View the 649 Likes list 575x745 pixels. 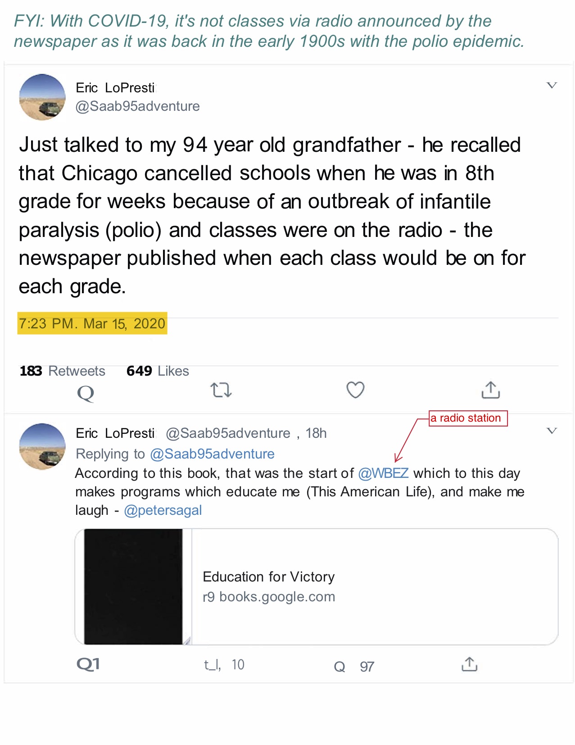[158, 371]
